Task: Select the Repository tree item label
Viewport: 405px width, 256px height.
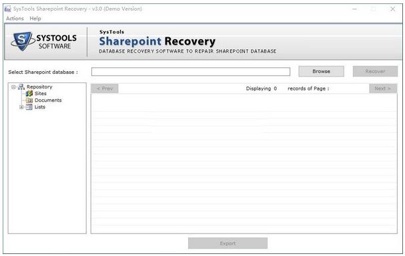Action: point(39,86)
